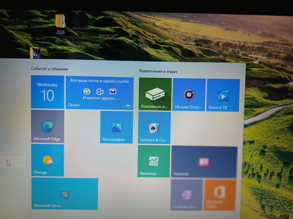This screenshot has width=293, height=219.
Task: Select the 2026 folder on the desktop
Action: (x=60, y=24)
